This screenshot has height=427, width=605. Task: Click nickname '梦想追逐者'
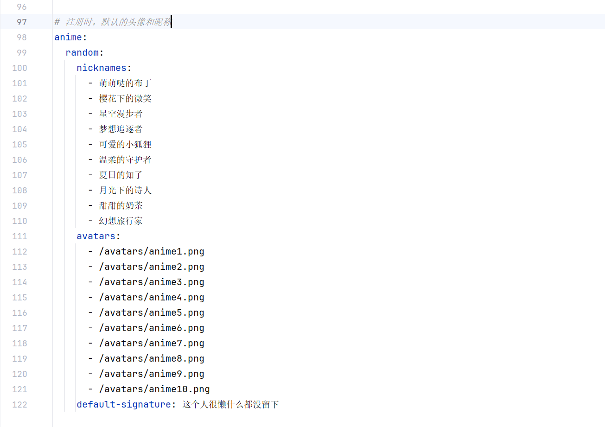[121, 129]
